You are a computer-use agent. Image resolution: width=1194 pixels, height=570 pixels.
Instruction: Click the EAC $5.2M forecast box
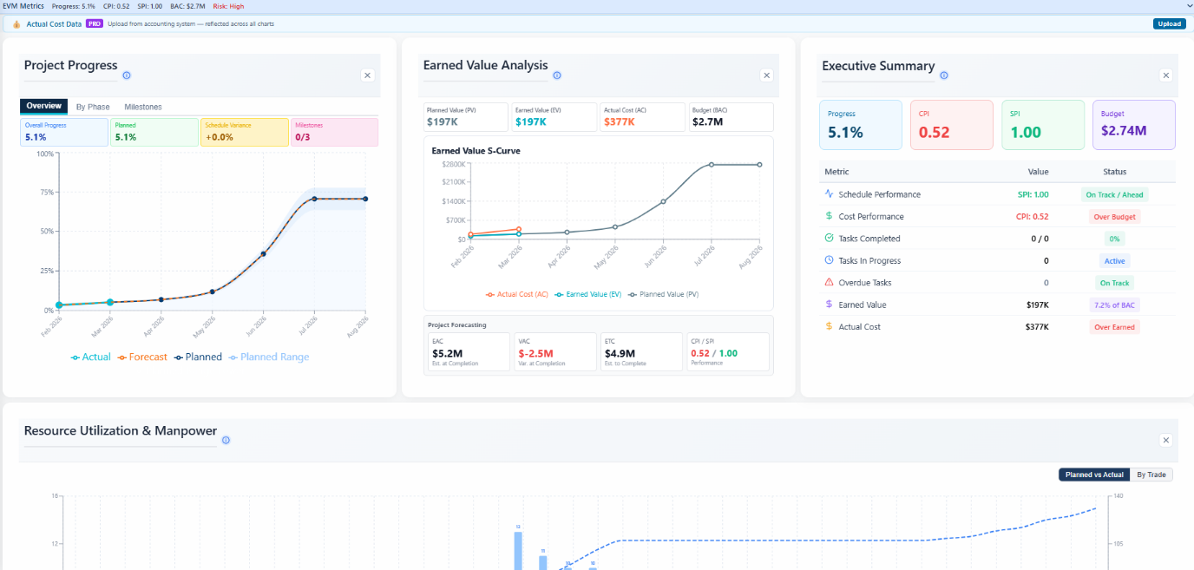click(469, 351)
